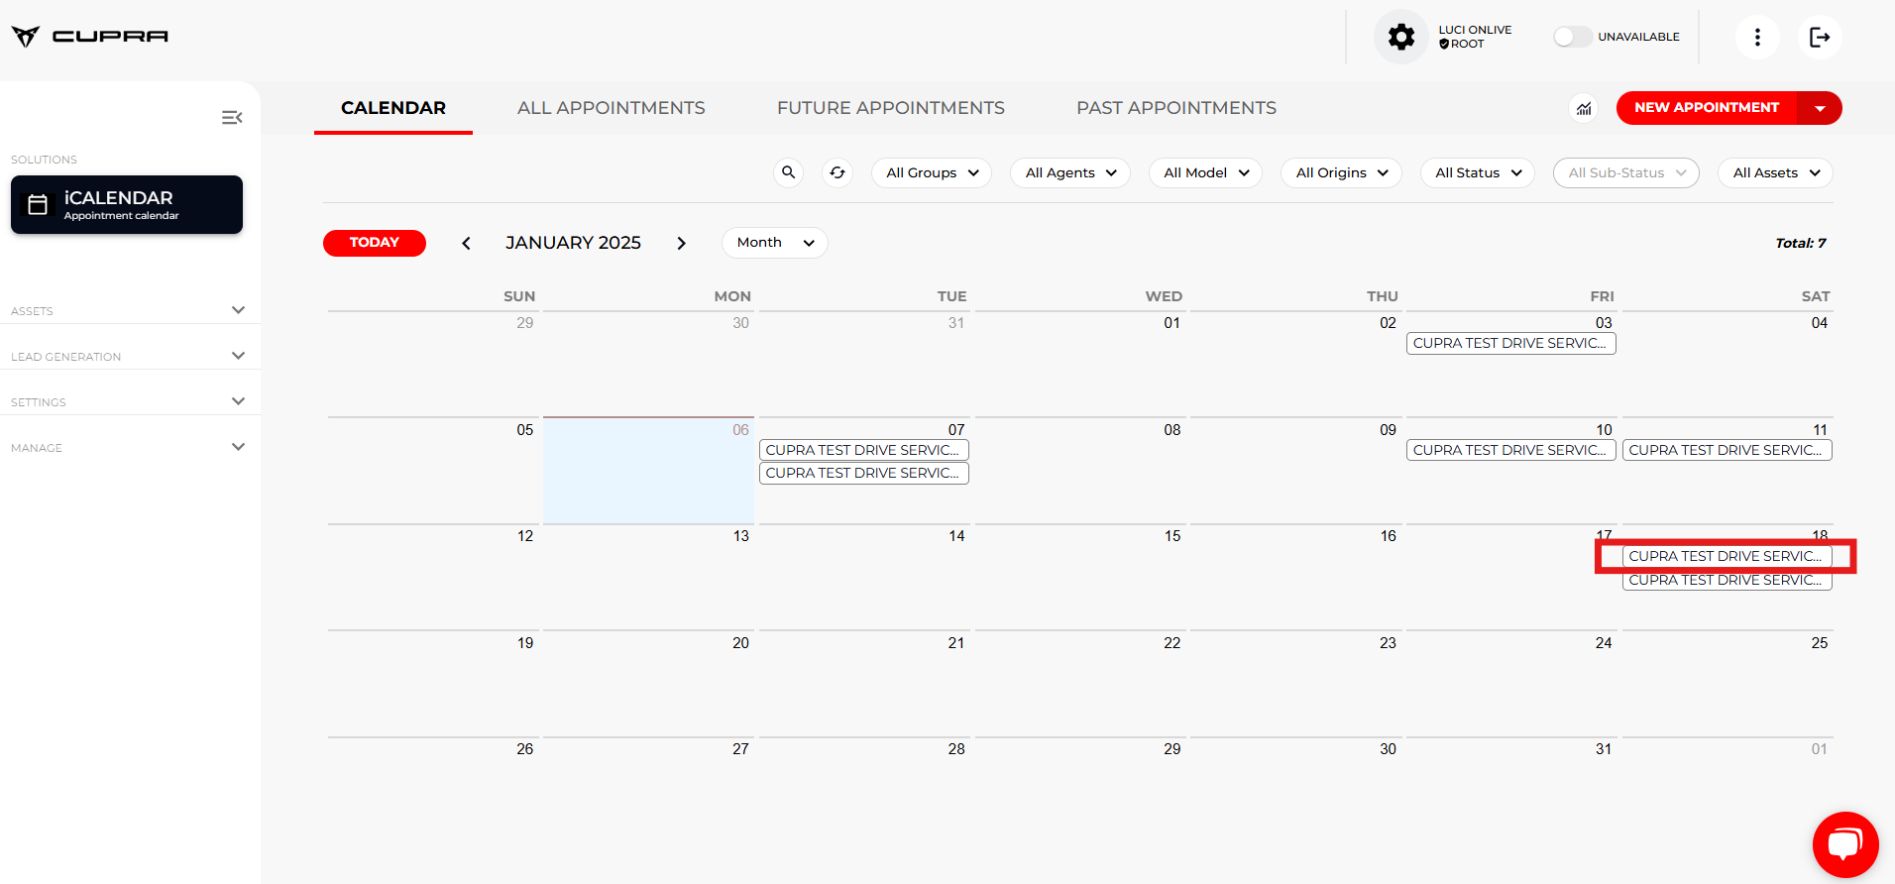
Task: Switch to the All Appointments tab
Action: [611, 108]
